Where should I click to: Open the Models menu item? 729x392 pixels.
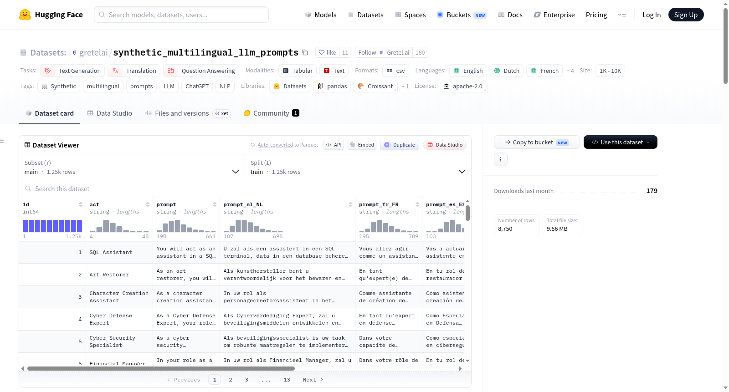click(321, 15)
